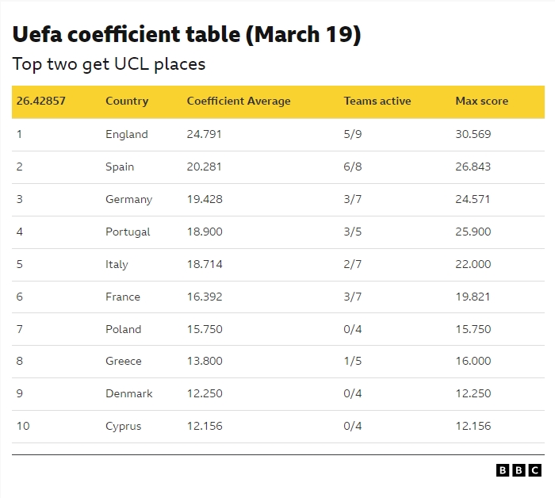Click Poland's coefficient average 15.750

click(205, 330)
